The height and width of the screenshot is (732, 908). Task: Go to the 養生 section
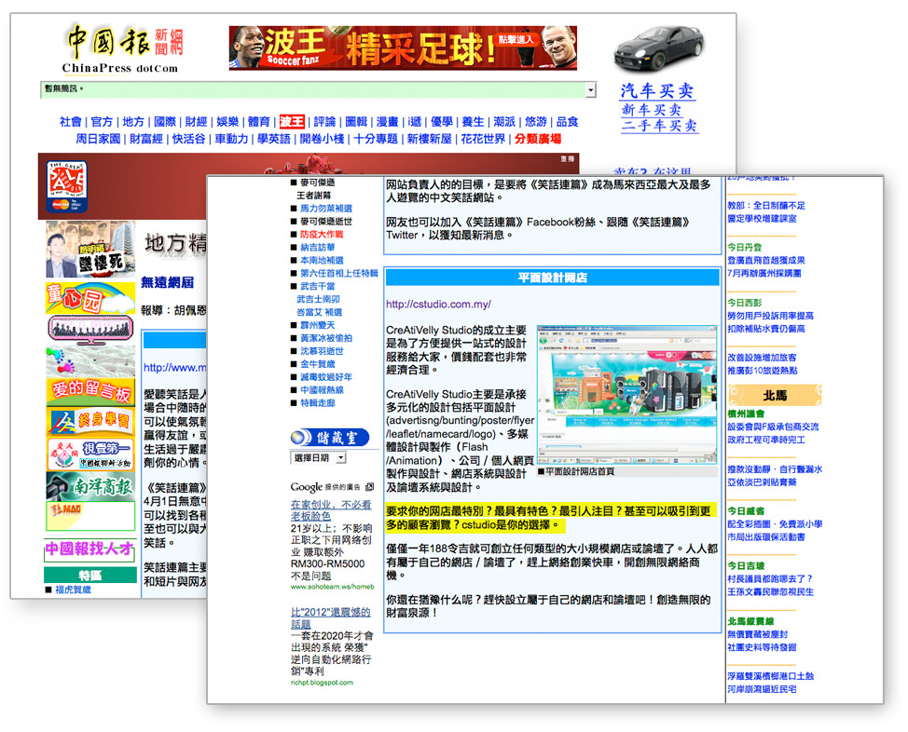(x=473, y=122)
